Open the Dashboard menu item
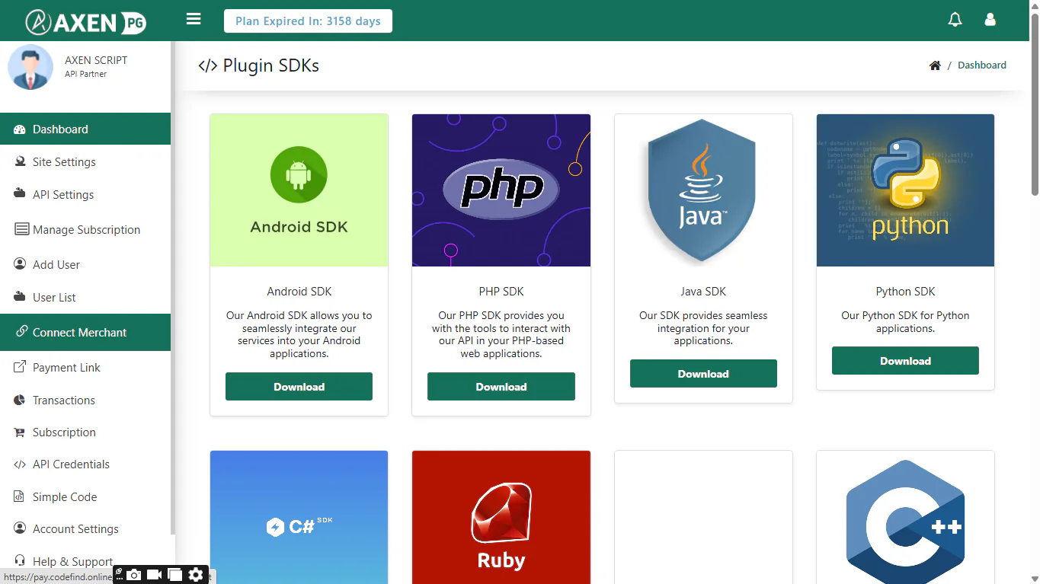Screen dimensions: 1040x584 tap(85, 129)
